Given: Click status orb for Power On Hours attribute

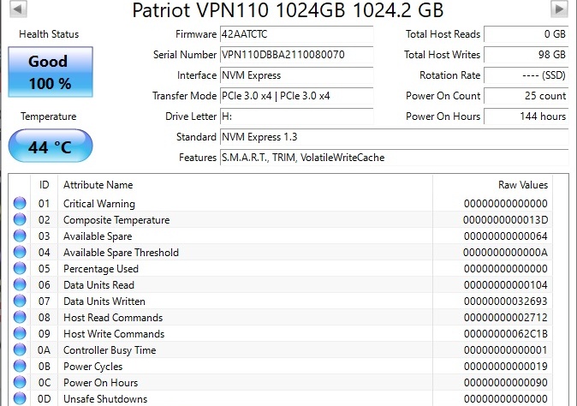Looking at the screenshot, I should (20, 382).
